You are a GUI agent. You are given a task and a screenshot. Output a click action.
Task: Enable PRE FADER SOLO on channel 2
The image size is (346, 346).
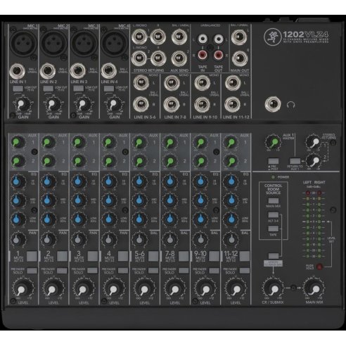(62, 271)
